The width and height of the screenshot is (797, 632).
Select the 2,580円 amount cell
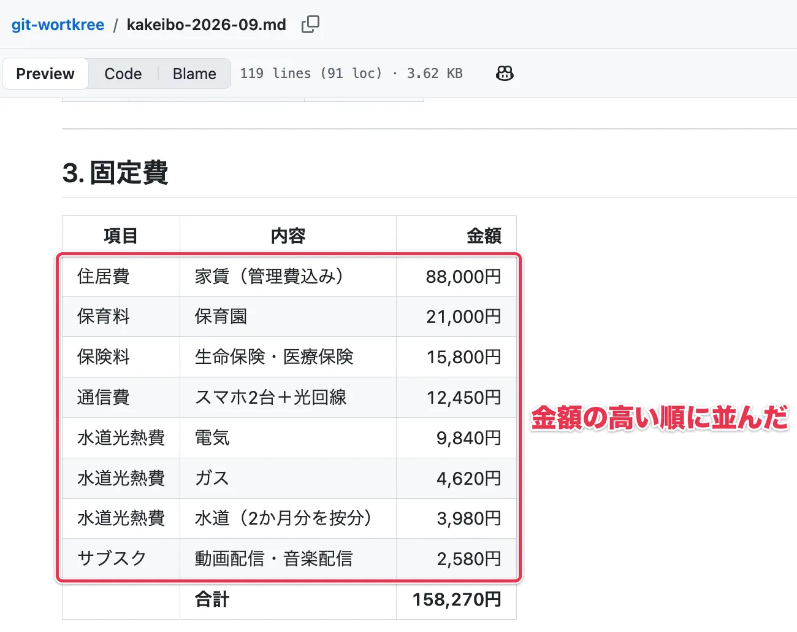(x=456, y=559)
